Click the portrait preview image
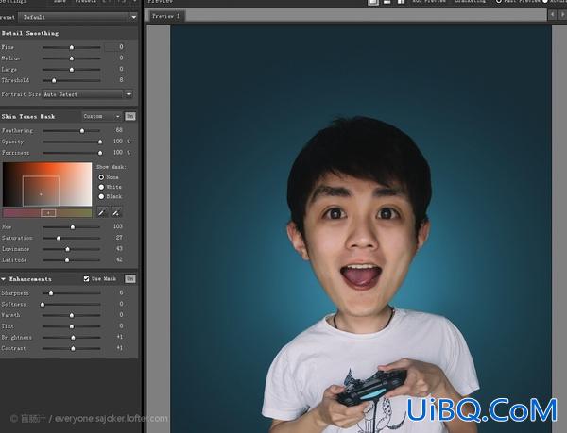 pyautogui.click(x=361, y=229)
